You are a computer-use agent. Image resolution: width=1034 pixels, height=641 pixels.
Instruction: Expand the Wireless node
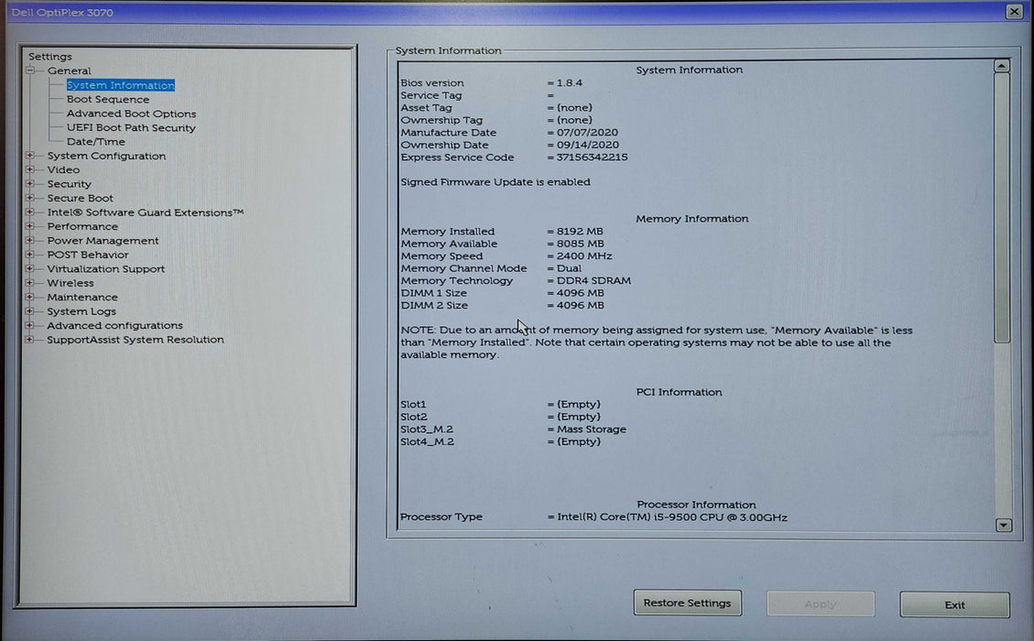(x=29, y=282)
